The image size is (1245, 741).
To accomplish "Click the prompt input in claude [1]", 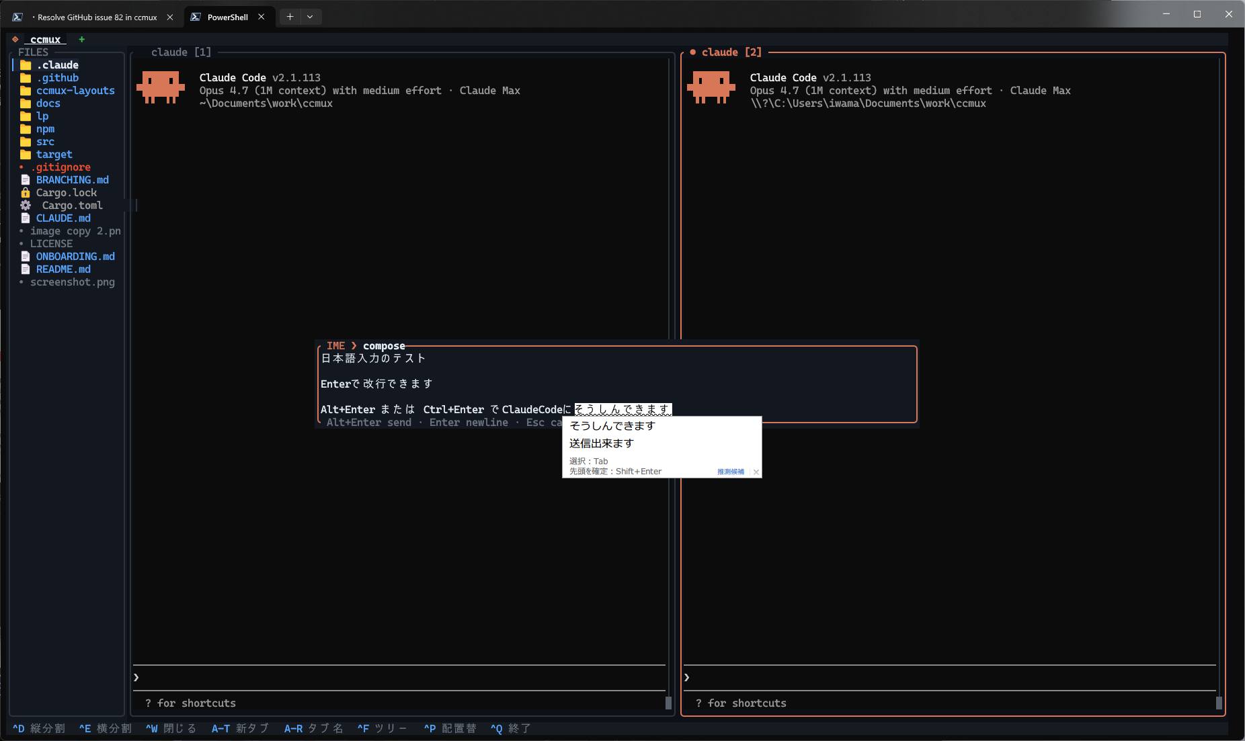I will click(x=399, y=677).
